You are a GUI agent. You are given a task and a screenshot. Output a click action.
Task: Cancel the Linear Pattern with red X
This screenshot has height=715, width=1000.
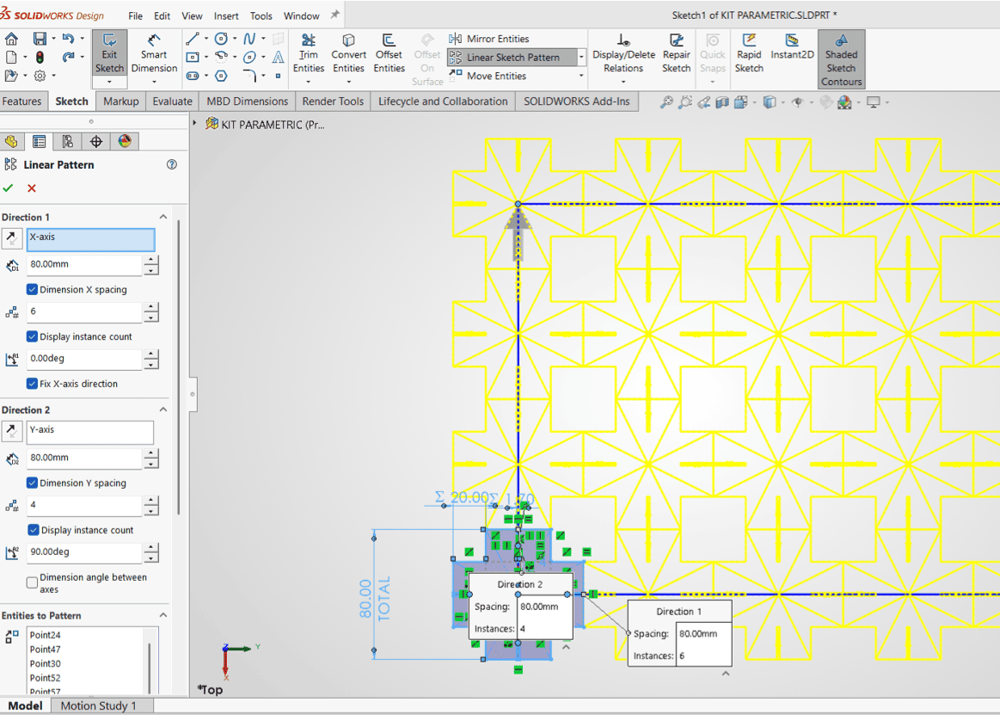[31, 188]
